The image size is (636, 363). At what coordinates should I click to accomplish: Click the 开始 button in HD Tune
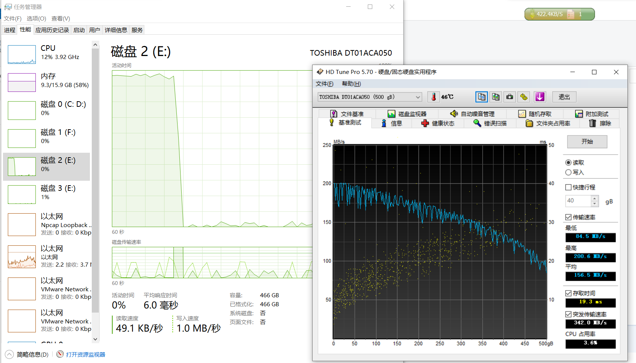(587, 142)
